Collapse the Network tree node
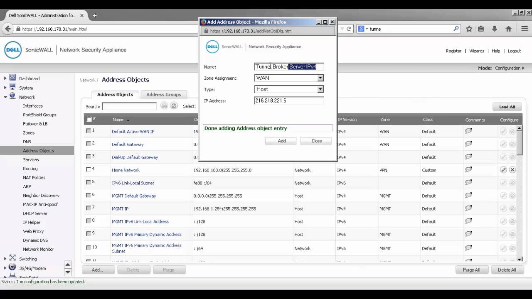Viewport: 532px width, 299px height. (5, 97)
